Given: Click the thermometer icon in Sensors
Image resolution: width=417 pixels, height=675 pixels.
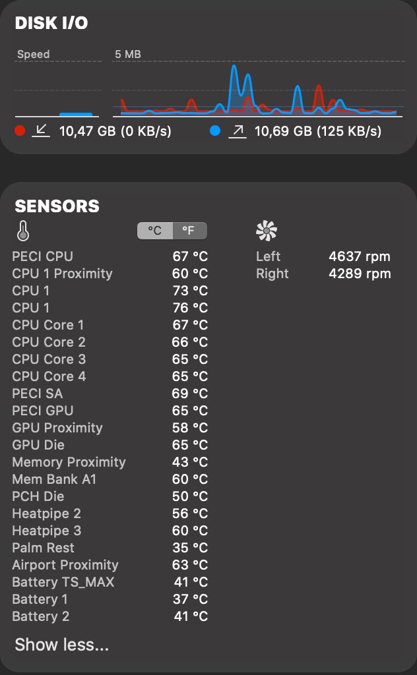Looking at the screenshot, I should tap(23, 231).
